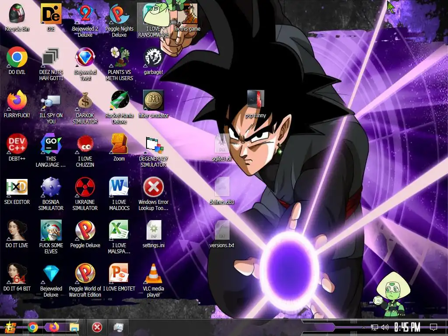Screen dimensions: 448x336
Task: Select the fix this game desktop item
Action: click(x=187, y=17)
